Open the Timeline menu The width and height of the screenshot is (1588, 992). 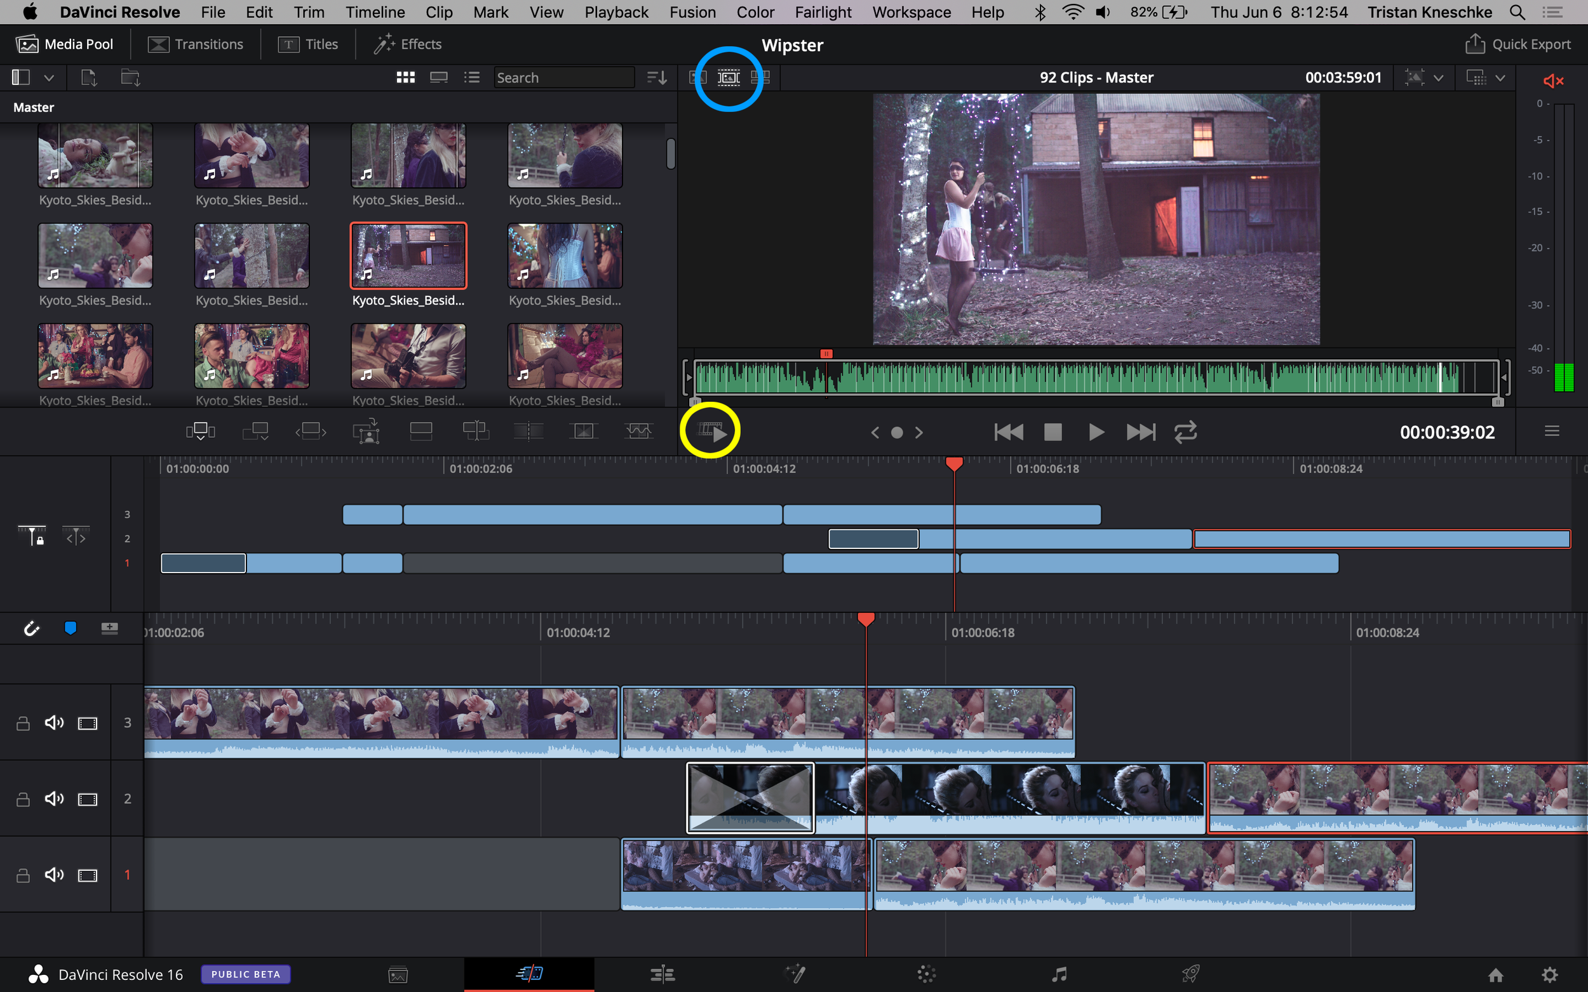pos(375,12)
